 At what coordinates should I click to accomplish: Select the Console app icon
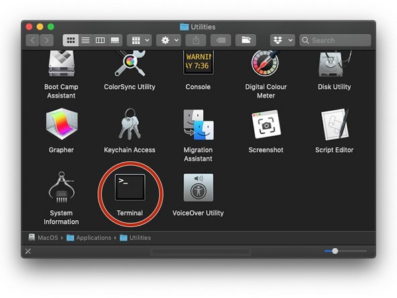pyautogui.click(x=198, y=62)
